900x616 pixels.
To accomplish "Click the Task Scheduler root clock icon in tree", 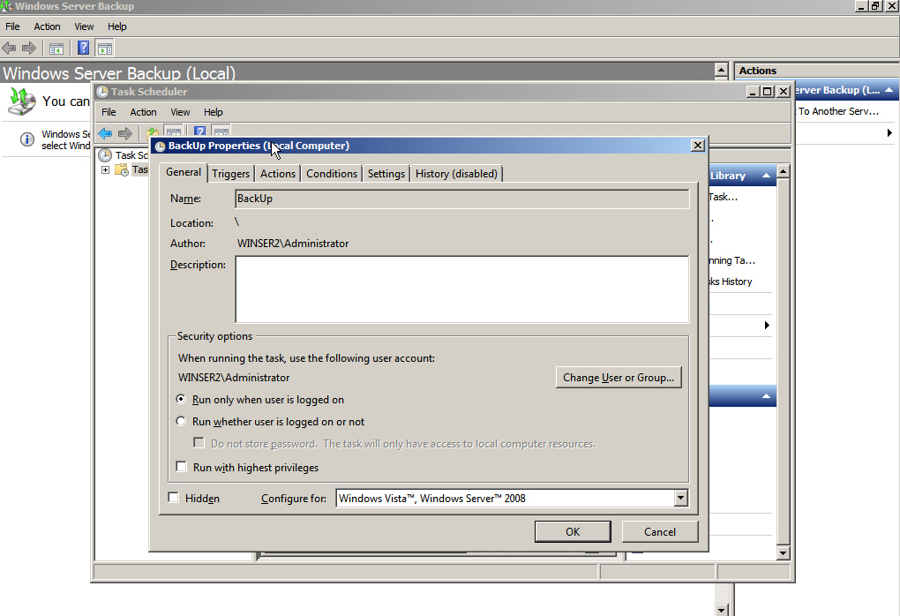I will [104, 155].
